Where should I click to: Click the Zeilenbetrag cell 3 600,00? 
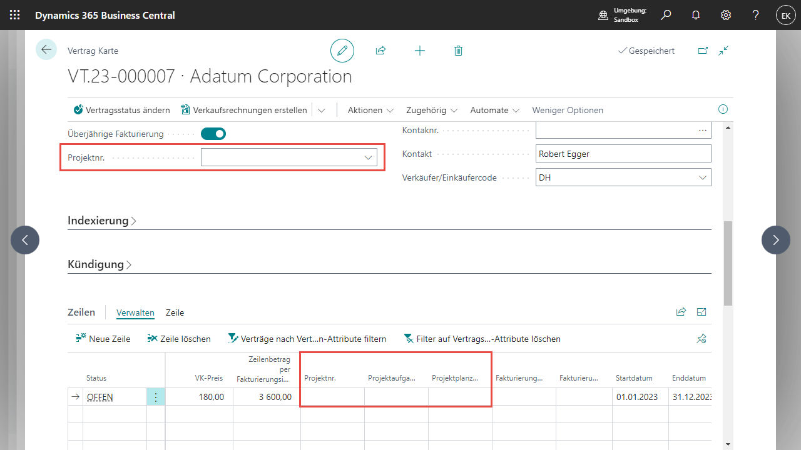tap(267, 397)
